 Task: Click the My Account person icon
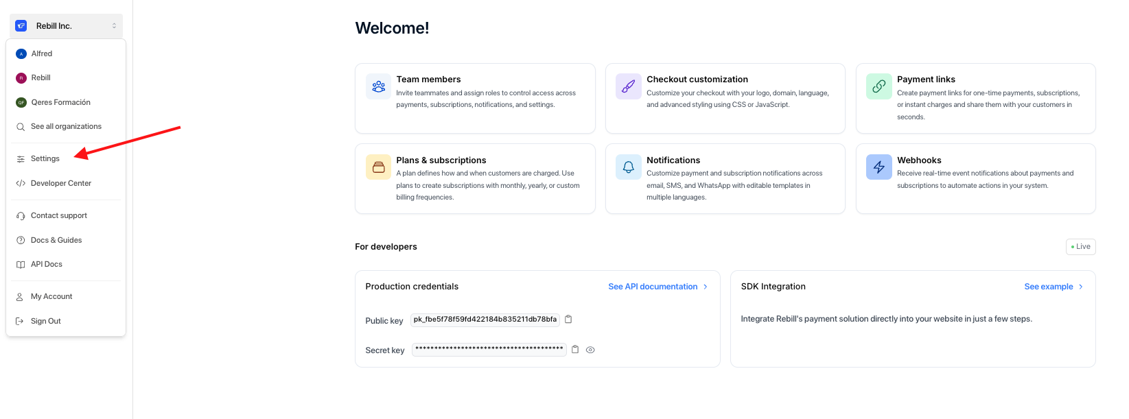20,297
